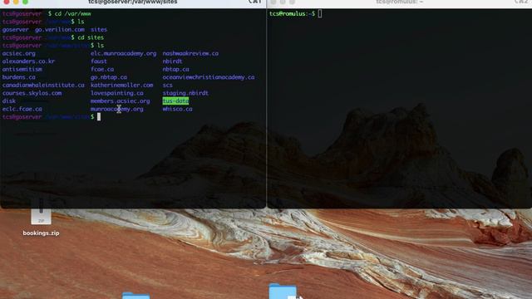This screenshot has width=532, height=299.
Task: Click the 'acsiec.org' directory name
Action: pos(19,53)
